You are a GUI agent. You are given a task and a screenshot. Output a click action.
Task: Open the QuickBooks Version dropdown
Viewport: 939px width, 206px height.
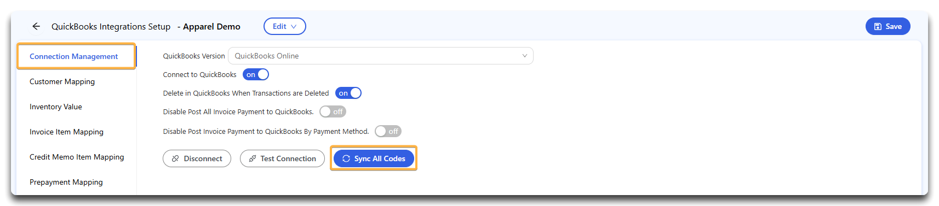(x=381, y=56)
